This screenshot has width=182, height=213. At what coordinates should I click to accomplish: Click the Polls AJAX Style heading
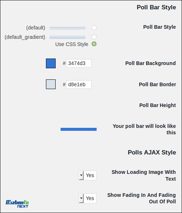click(152, 152)
